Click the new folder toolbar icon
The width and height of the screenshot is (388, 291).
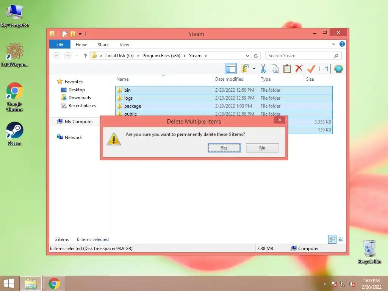pyautogui.click(x=245, y=69)
